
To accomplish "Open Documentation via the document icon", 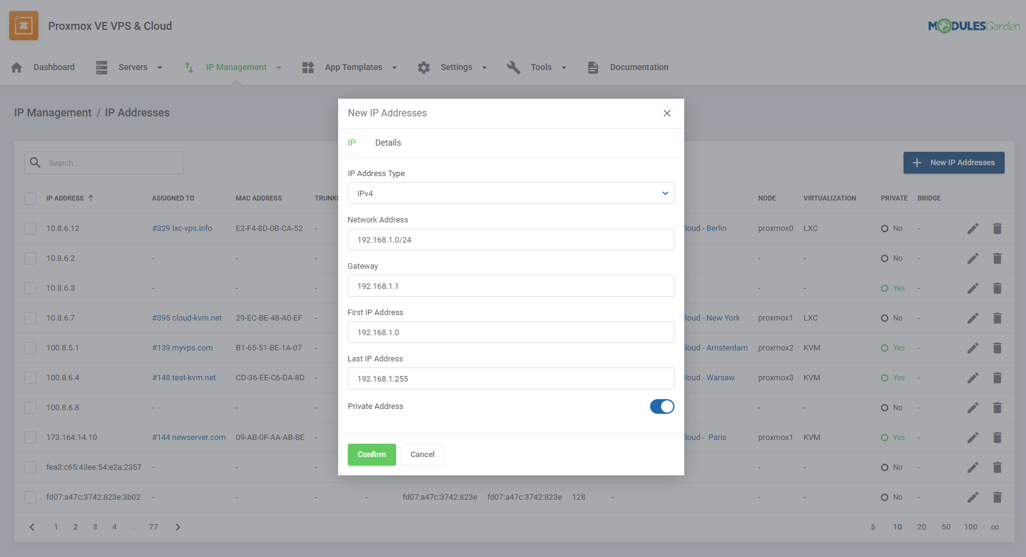I will click(593, 67).
